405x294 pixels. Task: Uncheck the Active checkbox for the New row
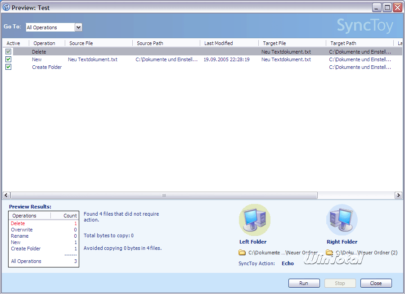(8, 59)
